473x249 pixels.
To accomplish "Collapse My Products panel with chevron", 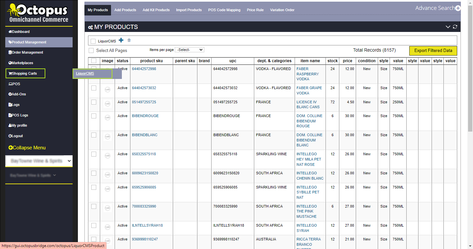I will pos(448,27).
